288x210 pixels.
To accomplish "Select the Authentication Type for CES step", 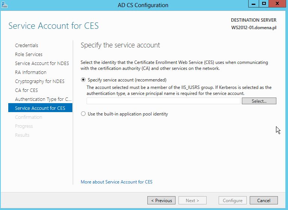I will [43, 99].
